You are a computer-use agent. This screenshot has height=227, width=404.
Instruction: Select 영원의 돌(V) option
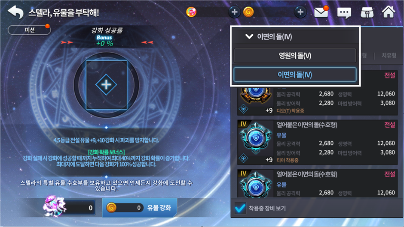(x=295, y=56)
